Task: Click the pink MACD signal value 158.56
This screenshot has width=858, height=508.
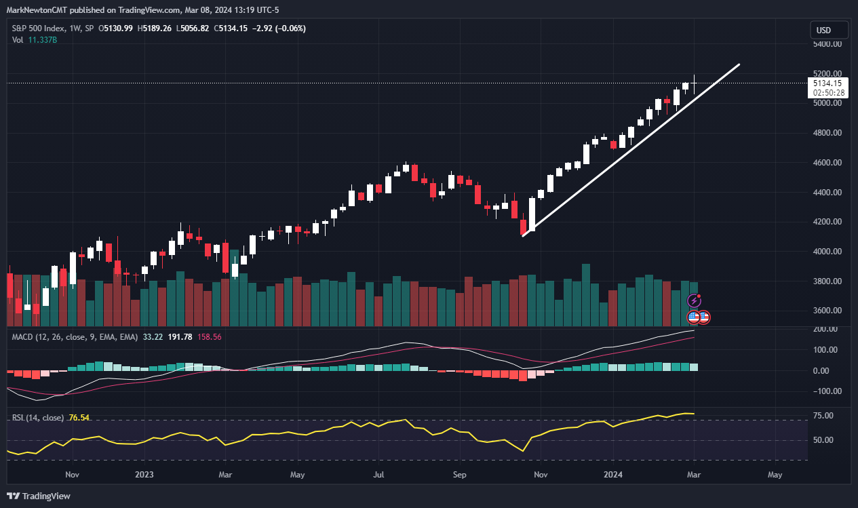Action: [x=208, y=336]
